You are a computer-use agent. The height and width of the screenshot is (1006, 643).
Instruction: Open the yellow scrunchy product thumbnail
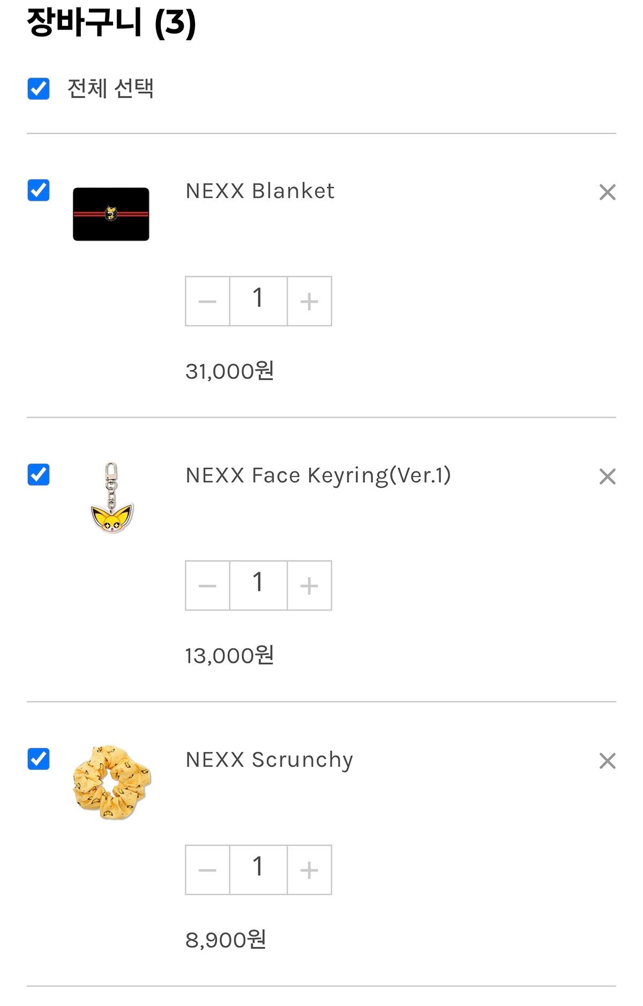111,782
